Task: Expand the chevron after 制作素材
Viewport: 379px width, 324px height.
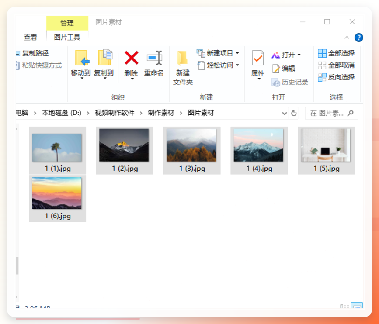Action: pyautogui.click(x=181, y=113)
